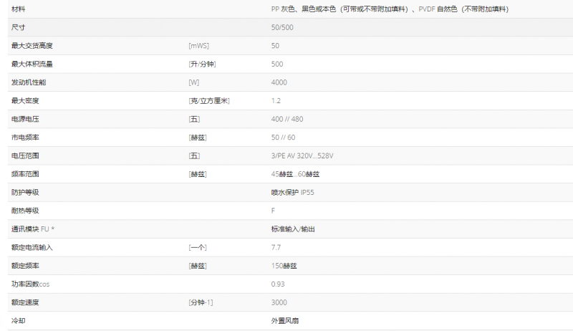This screenshot has width=573, height=331.
Task: Click the 市电频率 label
Action: 25,138
